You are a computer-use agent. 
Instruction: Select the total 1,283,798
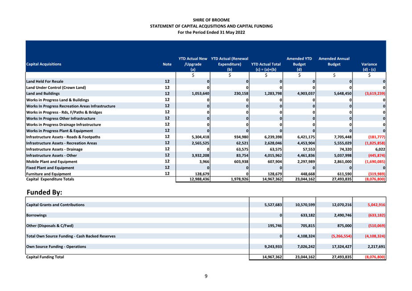point(273,94)
